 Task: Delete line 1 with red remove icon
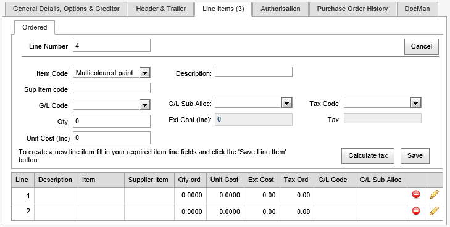pyautogui.click(x=416, y=194)
